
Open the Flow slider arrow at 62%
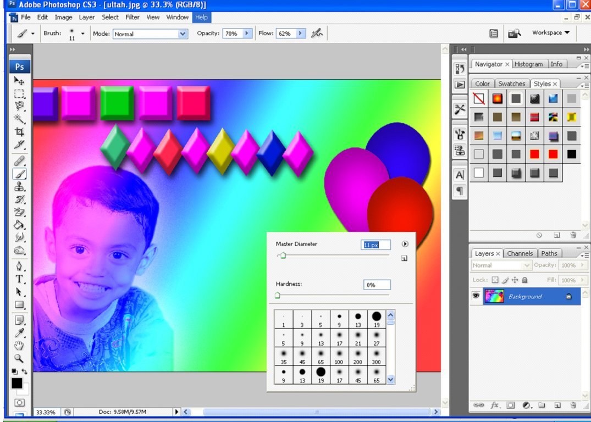(300, 33)
